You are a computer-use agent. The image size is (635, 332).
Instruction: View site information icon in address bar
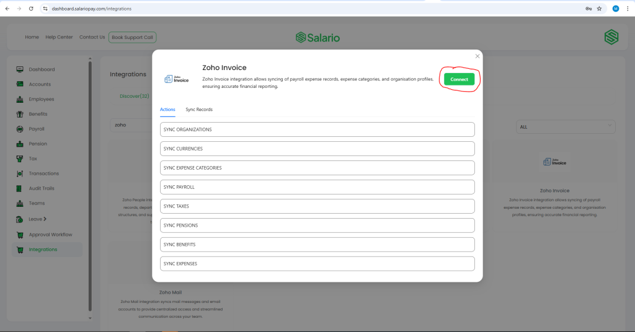pos(45,9)
